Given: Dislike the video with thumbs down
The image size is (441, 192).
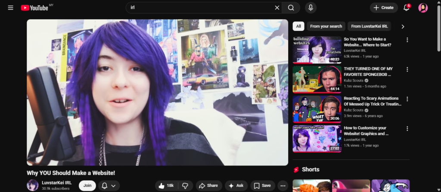Looking at the screenshot, I should click(185, 186).
